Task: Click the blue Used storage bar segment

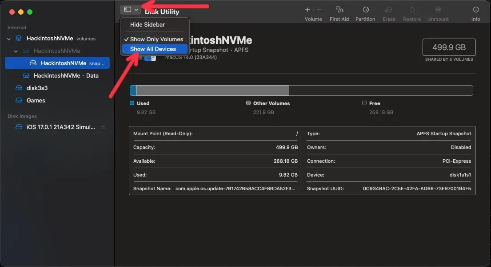Action: (133, 91)
